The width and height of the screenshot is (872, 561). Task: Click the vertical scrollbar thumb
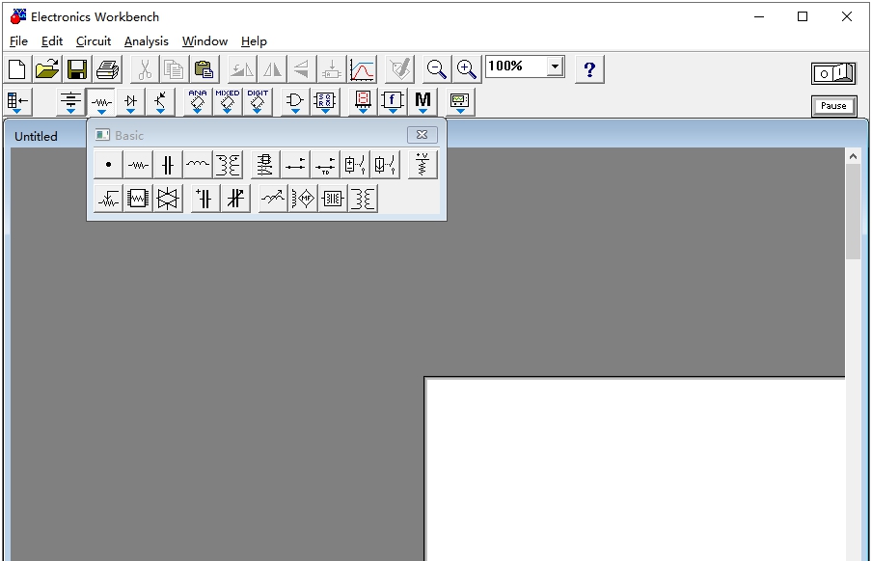[853, 210]
